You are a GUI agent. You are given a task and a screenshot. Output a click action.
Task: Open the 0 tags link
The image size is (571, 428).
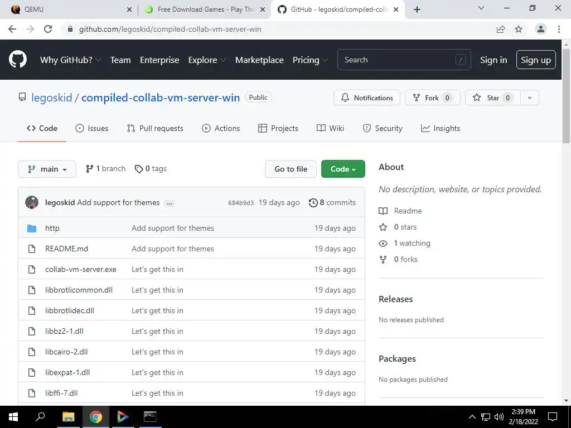(x=151, y=168)
